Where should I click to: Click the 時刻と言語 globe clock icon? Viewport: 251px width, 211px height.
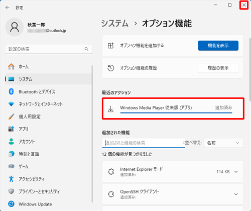click(x=11, y=154)
